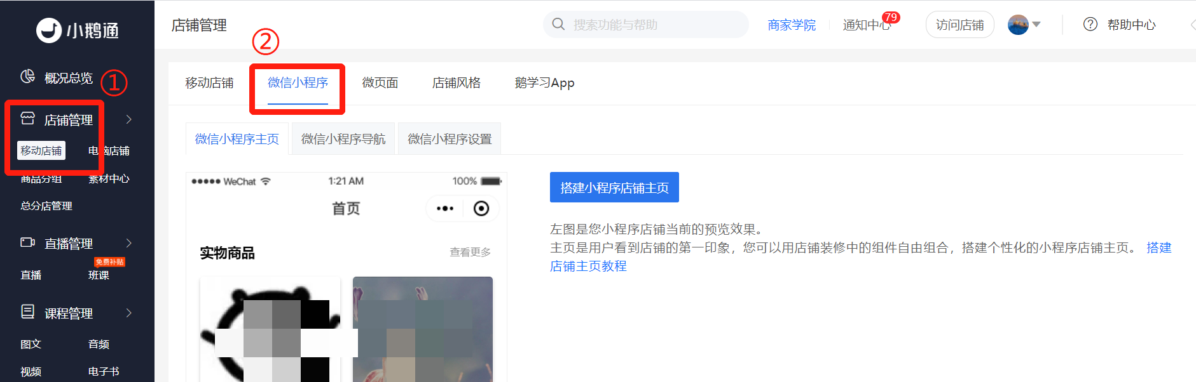Image resolution: width=1196 pixels, height=382 pixels.
Task: Open the account dropdown arrow
Action: [x=1036, y=25]
